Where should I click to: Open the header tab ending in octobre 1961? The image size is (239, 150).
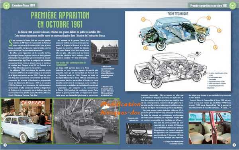coord(209,6)
